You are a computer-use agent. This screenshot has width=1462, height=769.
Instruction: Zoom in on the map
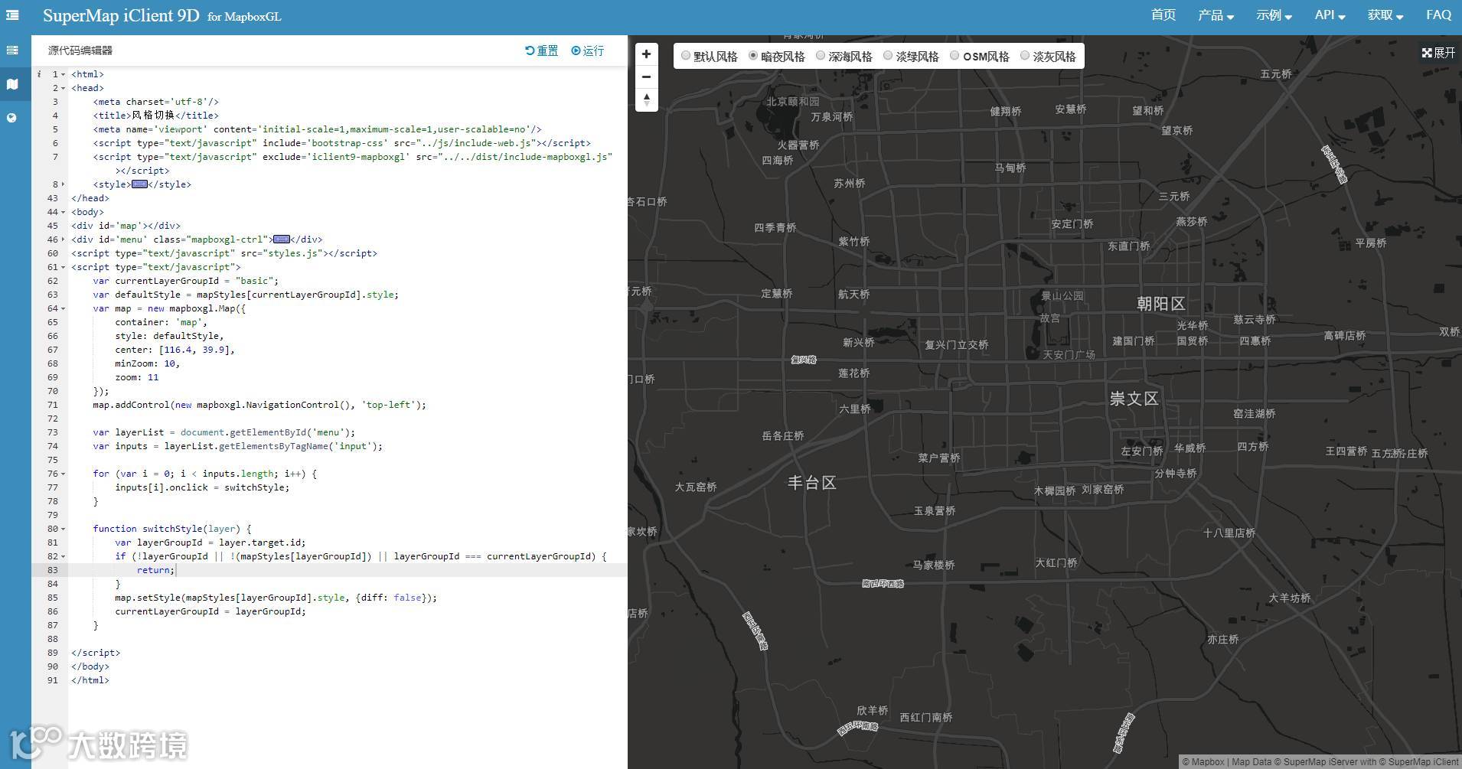pyautogui.click(x=647, y=54)
